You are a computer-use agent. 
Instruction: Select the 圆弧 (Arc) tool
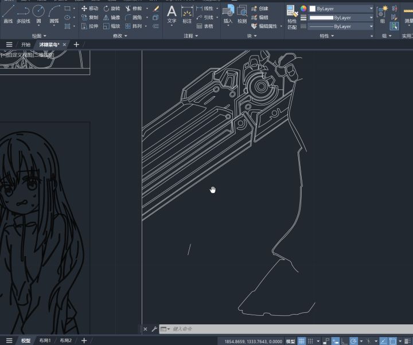click(x=54, y=14)
